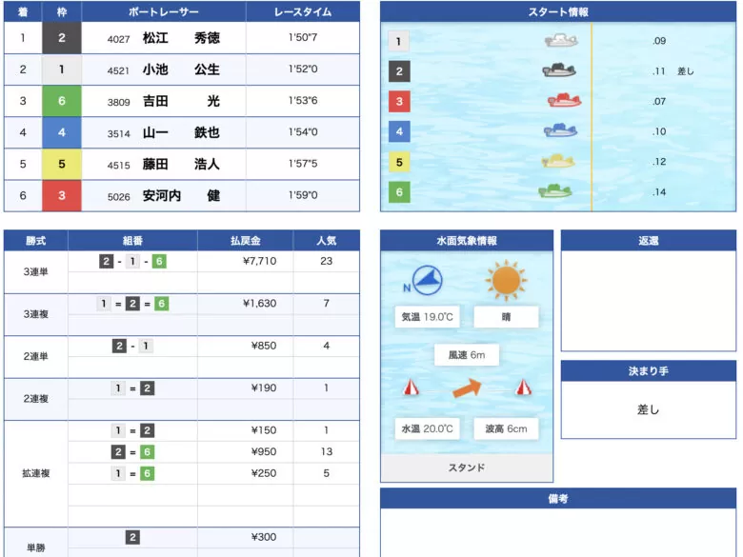Select racer name 吉田 光

[x=182, y=101]
